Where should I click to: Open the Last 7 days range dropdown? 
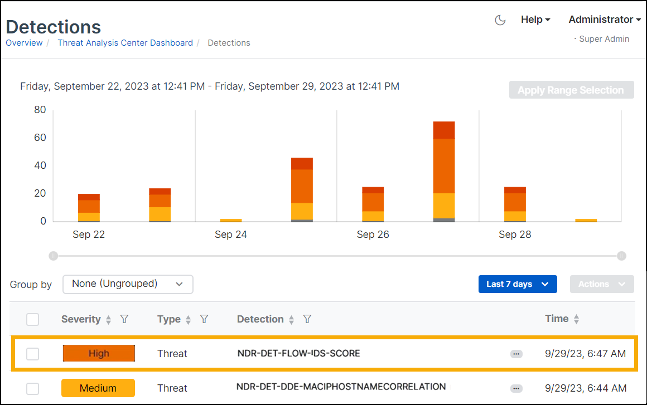[517, 284]
